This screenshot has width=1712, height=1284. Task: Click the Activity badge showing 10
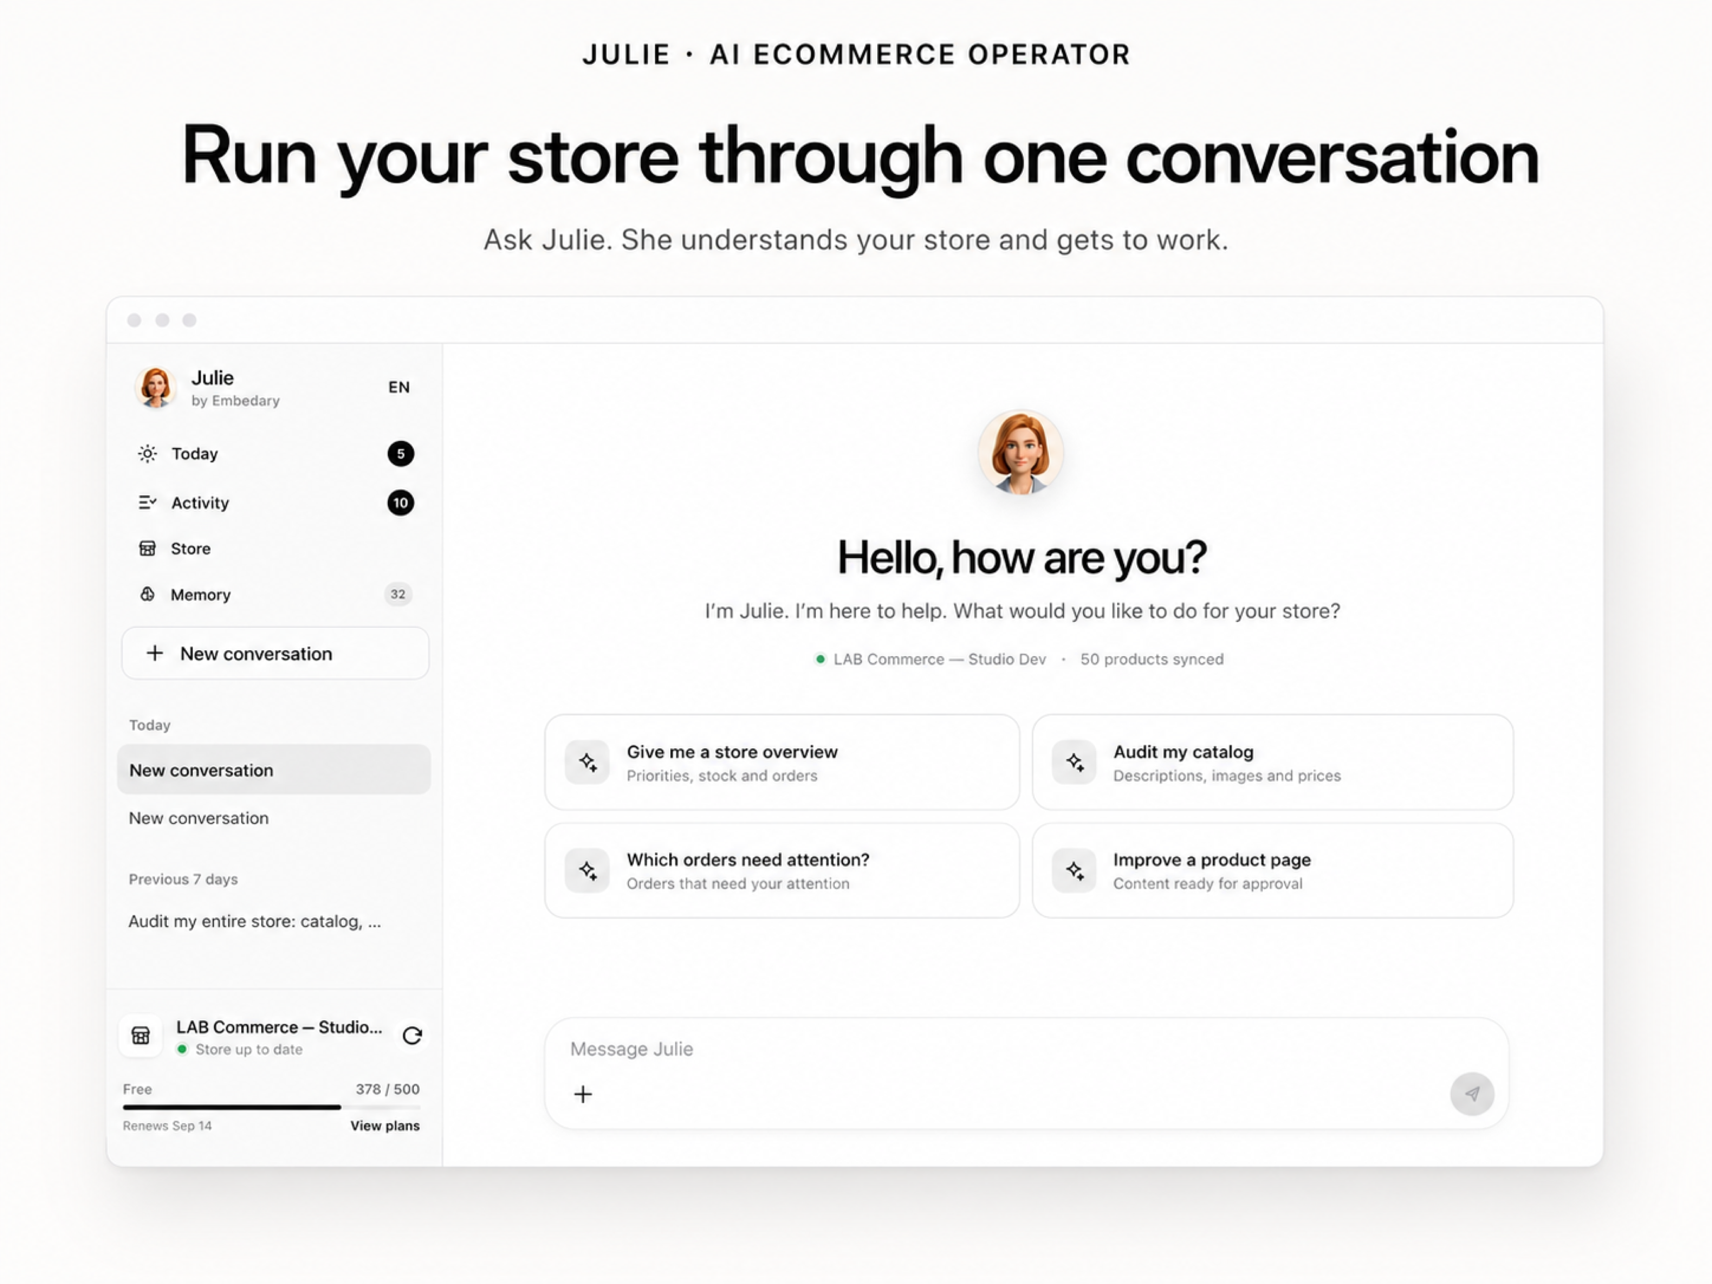401,503
